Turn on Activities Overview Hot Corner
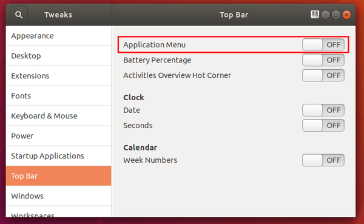Screen dimensions: 364x224 [x=323, y=75]
